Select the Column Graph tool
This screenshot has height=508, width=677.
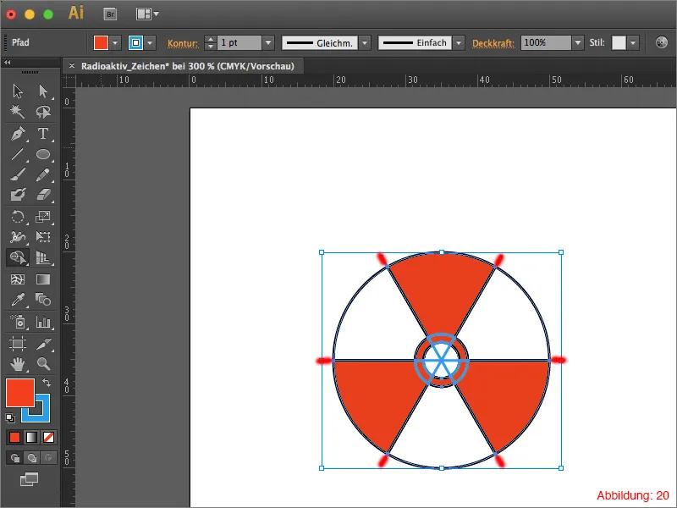[x=43, y=322]
